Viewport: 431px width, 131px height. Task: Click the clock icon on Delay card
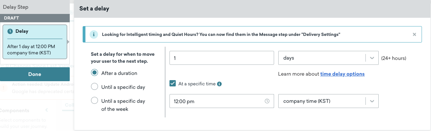point(10,31)
